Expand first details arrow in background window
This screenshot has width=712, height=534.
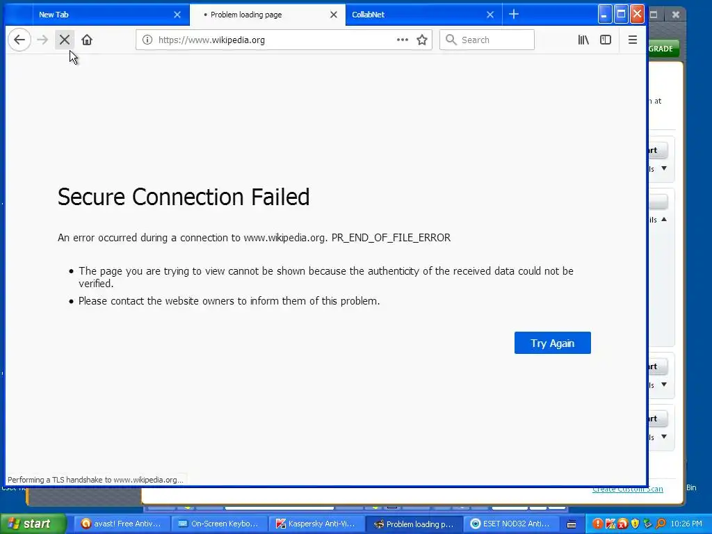coord(664,168)
